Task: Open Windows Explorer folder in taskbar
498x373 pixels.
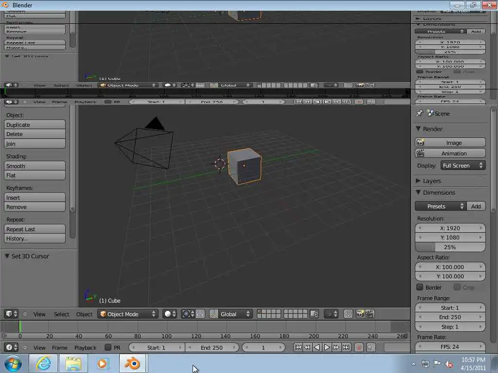Action: tap(73, 363)
